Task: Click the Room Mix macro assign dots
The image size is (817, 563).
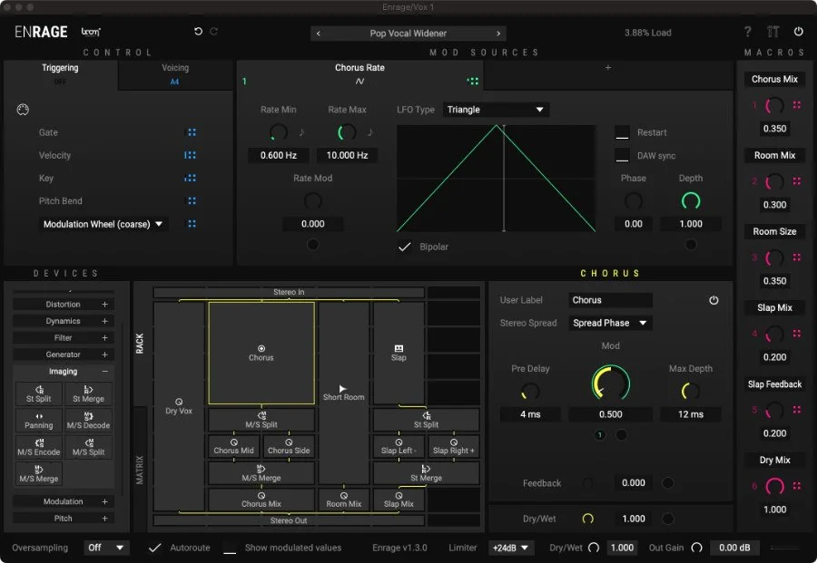Action: pyautogui.click(x=797, y=181)
